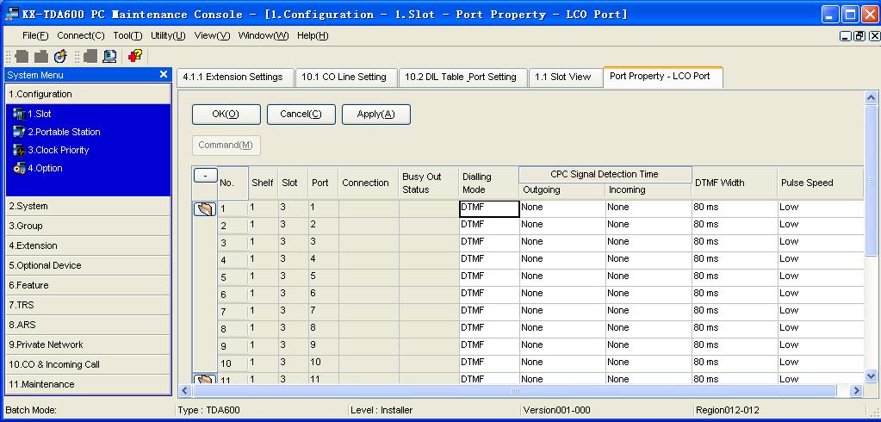Click the Dialling Mode column header
The height and width of the screenshot is (422, 881).
pos(489,183)
